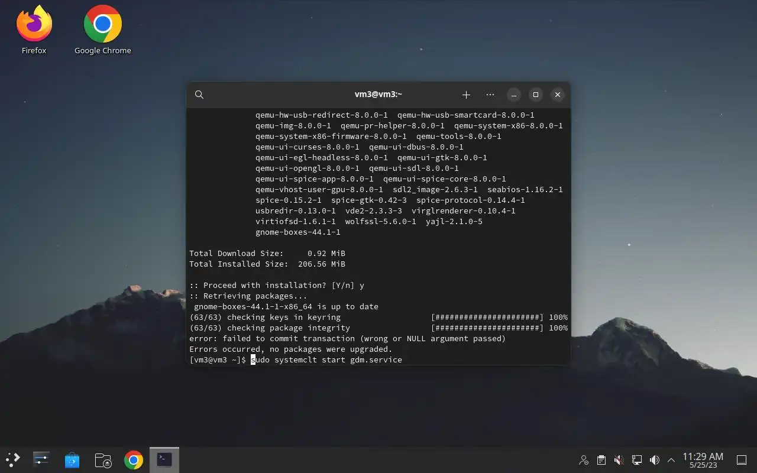Click the 'Total Download Size: 0.92 MiB' line
Image resolution: width=757 pixels, height=473 pixels.
(267, 253)
